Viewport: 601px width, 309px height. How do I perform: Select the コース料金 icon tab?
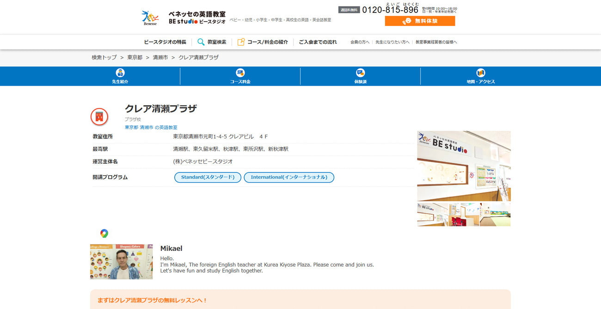click(x=240, y=73)
